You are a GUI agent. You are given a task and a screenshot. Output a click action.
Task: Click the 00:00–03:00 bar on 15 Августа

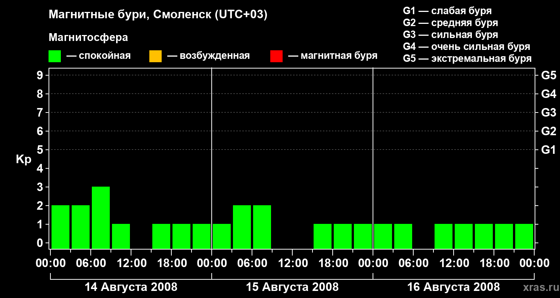point(222,236)
